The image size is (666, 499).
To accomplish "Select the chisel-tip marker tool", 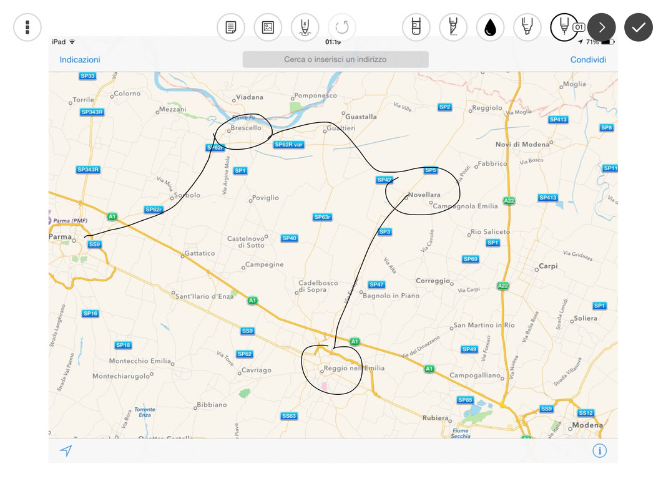I will coord(527,27).
